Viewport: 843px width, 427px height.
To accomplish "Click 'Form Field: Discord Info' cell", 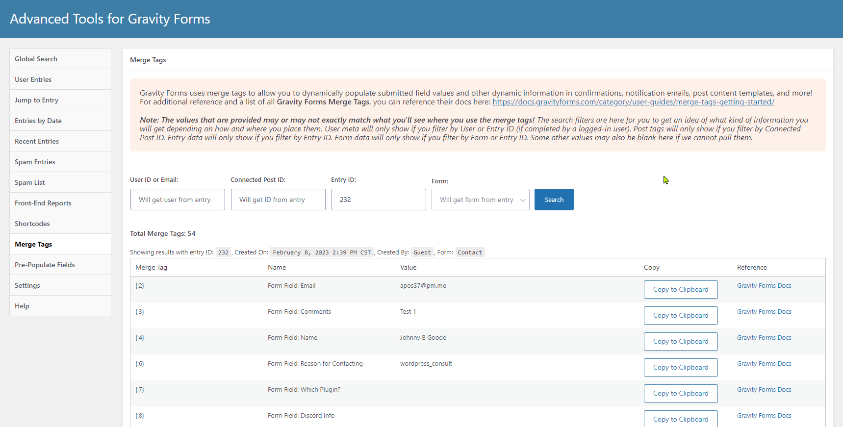I will [x=301, y=416].
